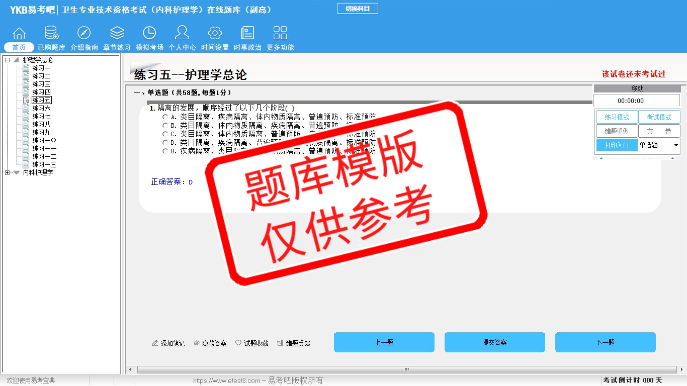Select 练习四 in the tree
This screenshot has width=687, height=386.
41,92
